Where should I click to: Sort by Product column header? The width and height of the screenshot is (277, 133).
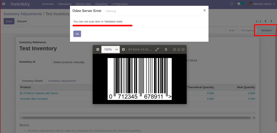(x=26, y=87)
